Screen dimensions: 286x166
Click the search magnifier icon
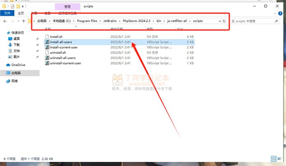(276, 21)
